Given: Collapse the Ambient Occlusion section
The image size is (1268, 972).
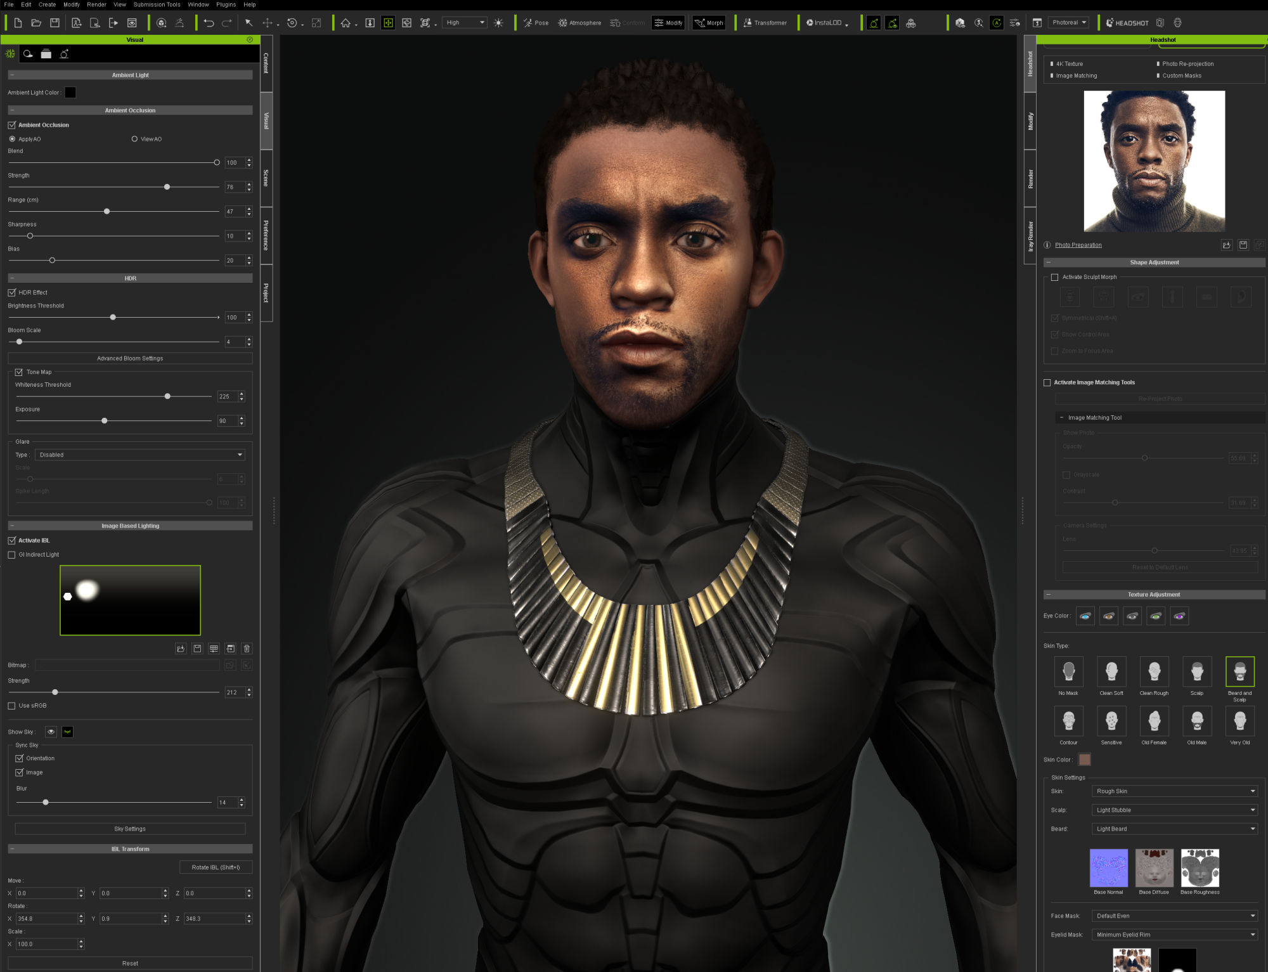Looking at the screenshot, I should coord(12,110).
